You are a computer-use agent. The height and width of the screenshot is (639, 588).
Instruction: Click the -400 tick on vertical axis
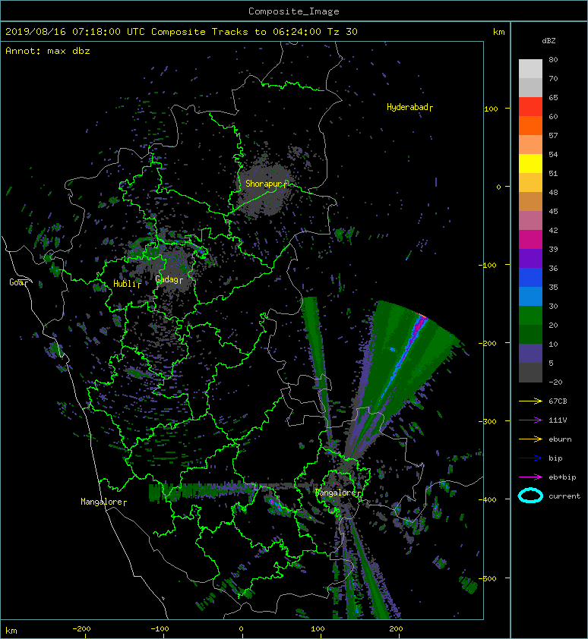click(488, 499)
